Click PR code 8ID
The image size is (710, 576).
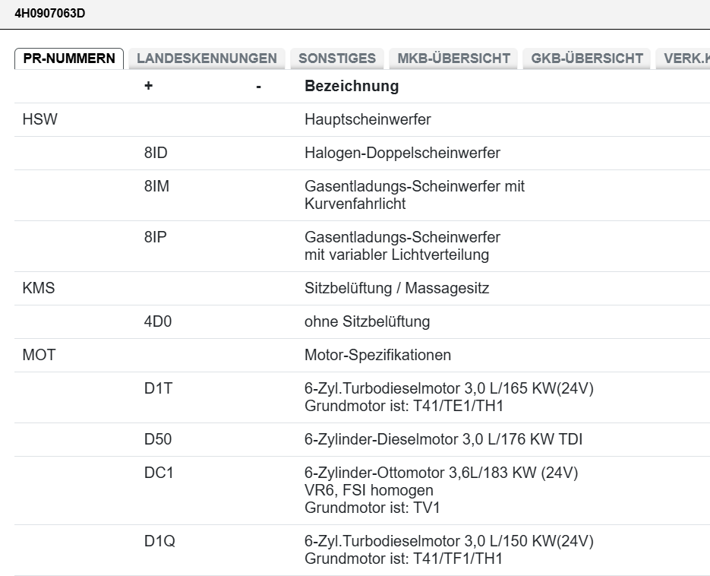click(156, 153)
